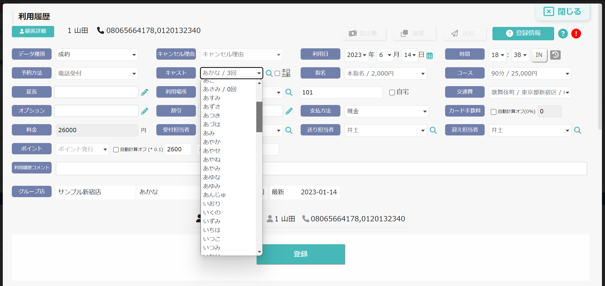Click the pencil edit icon beside 延長
The width and height of the screenshot is (605, 286).
(145, 92)
